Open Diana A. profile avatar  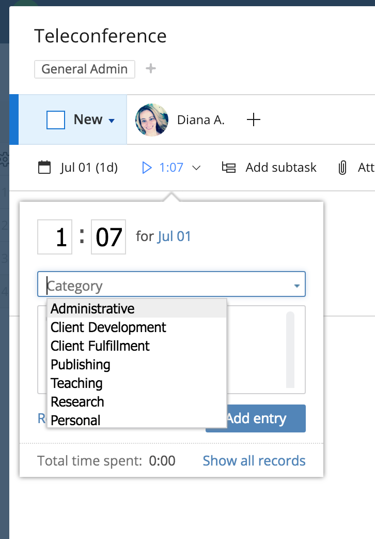tap(152, 120)
